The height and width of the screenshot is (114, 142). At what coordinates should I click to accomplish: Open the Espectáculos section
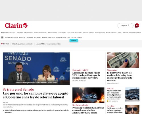[61, 38]
